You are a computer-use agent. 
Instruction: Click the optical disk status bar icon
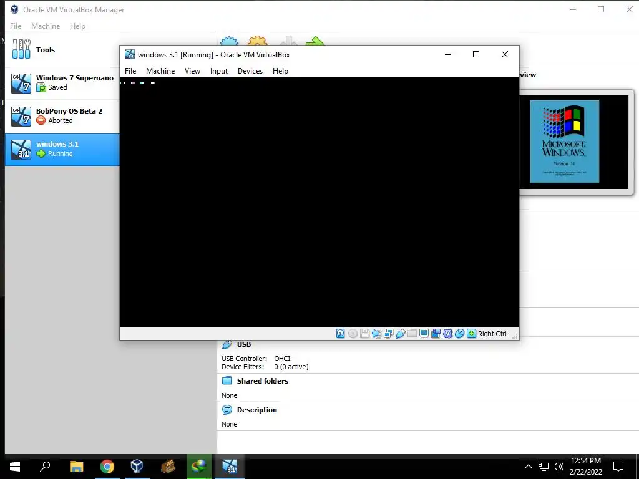point(353,334)
